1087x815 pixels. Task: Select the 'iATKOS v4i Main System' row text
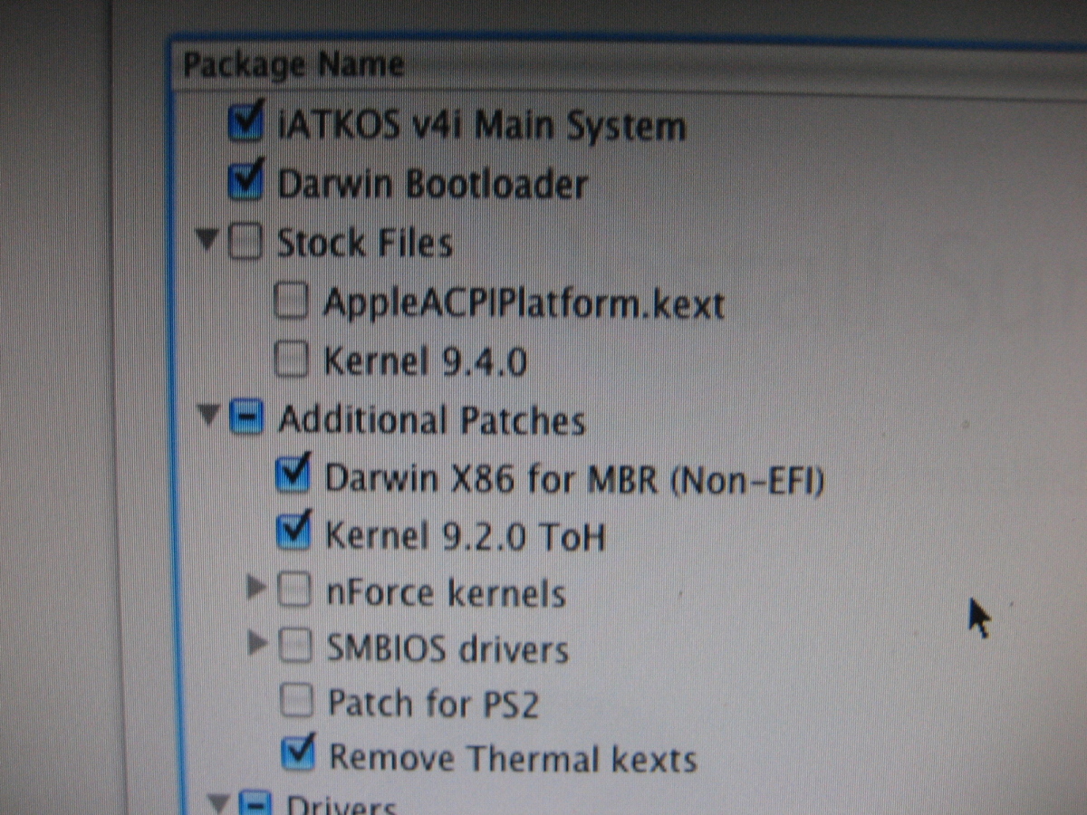pos(481,127)
